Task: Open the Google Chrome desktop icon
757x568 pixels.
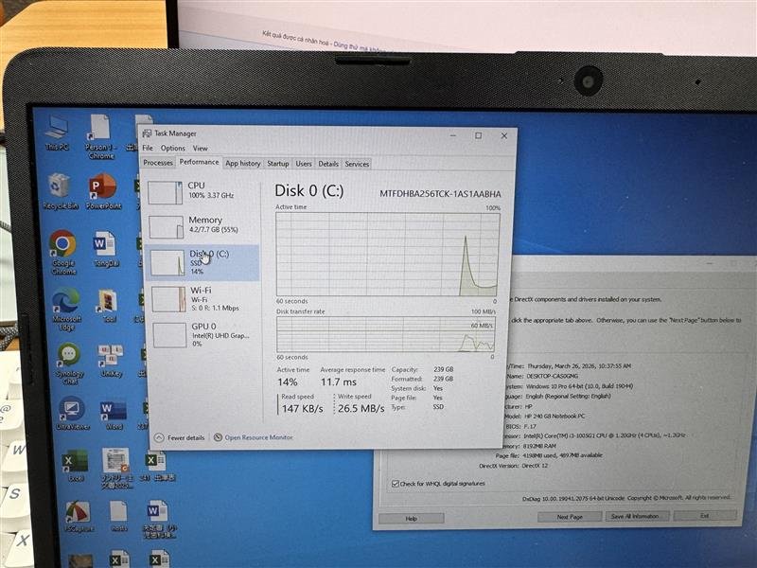Action: tap(62, 252)
